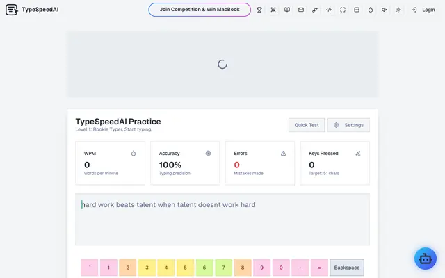The height and width of the screenshot is (278, 445).
Task: Select the pencil custom text icon
Action: (315, 10)
